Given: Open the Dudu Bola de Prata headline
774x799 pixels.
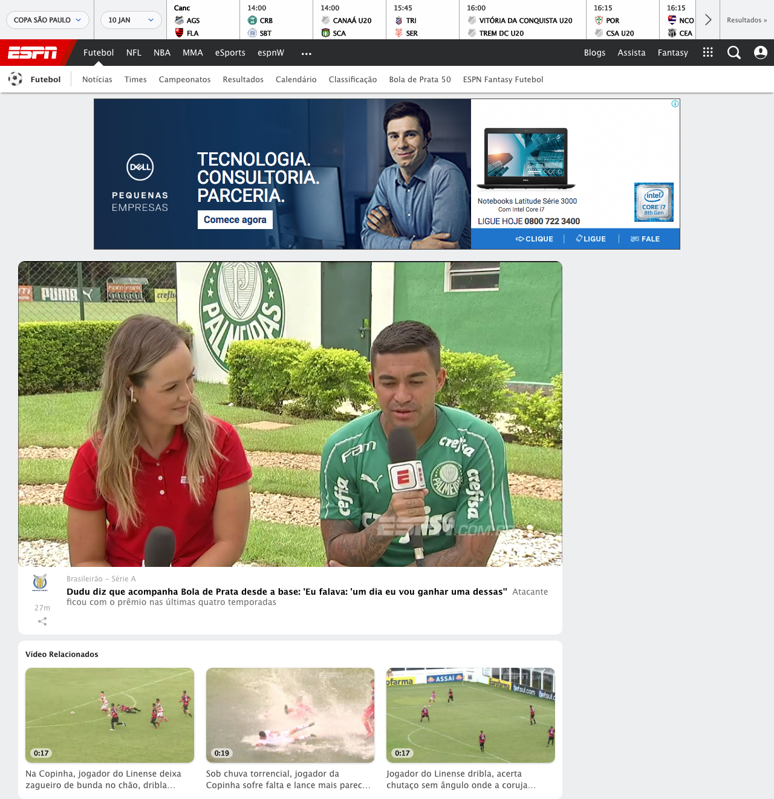Looking at the screenshot, I should [287, 592].
